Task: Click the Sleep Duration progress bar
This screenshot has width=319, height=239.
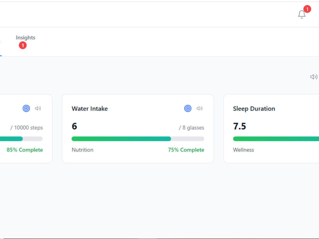Action: coord(276,139)
